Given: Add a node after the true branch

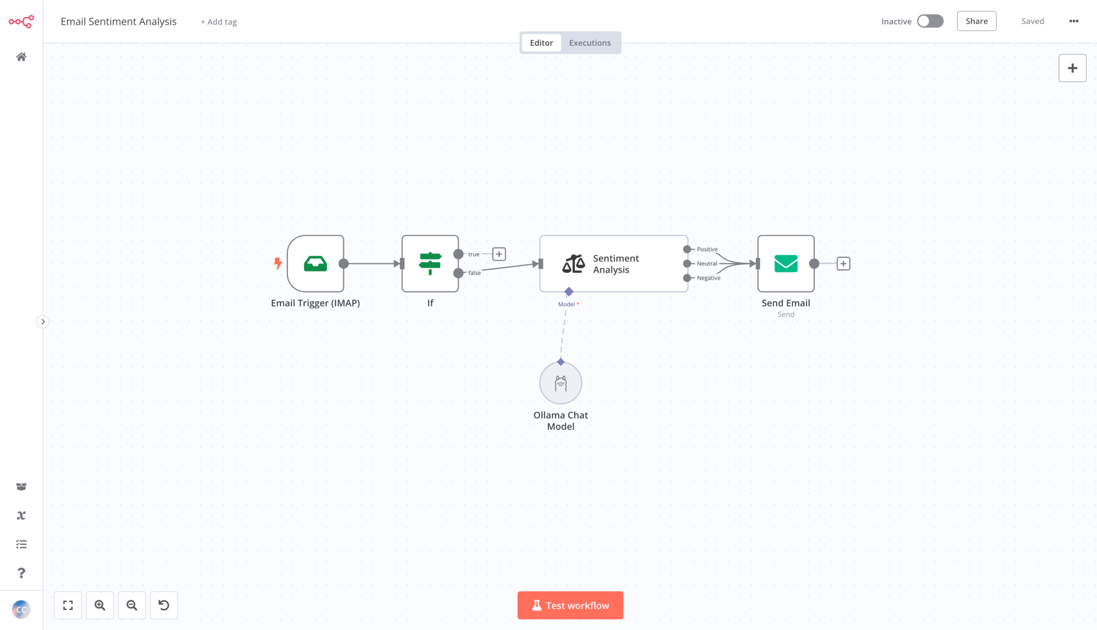Looking at the screenshot, I should pyautogui.click(x=499, y=254).
